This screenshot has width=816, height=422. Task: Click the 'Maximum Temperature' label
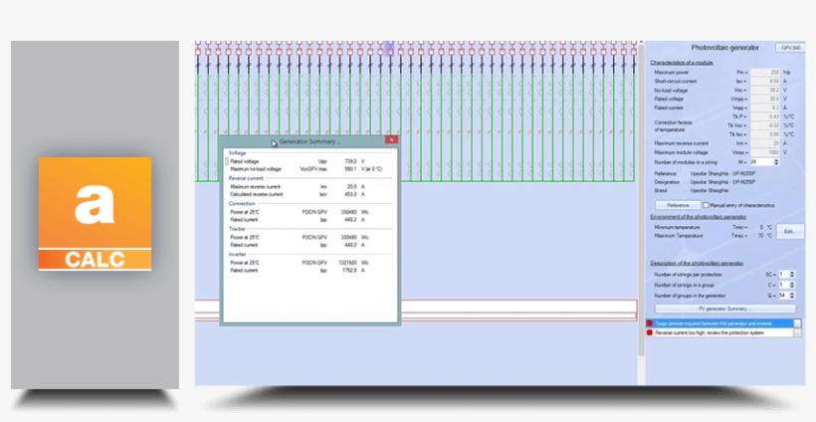pyautogui.click(x=678, y=236)
